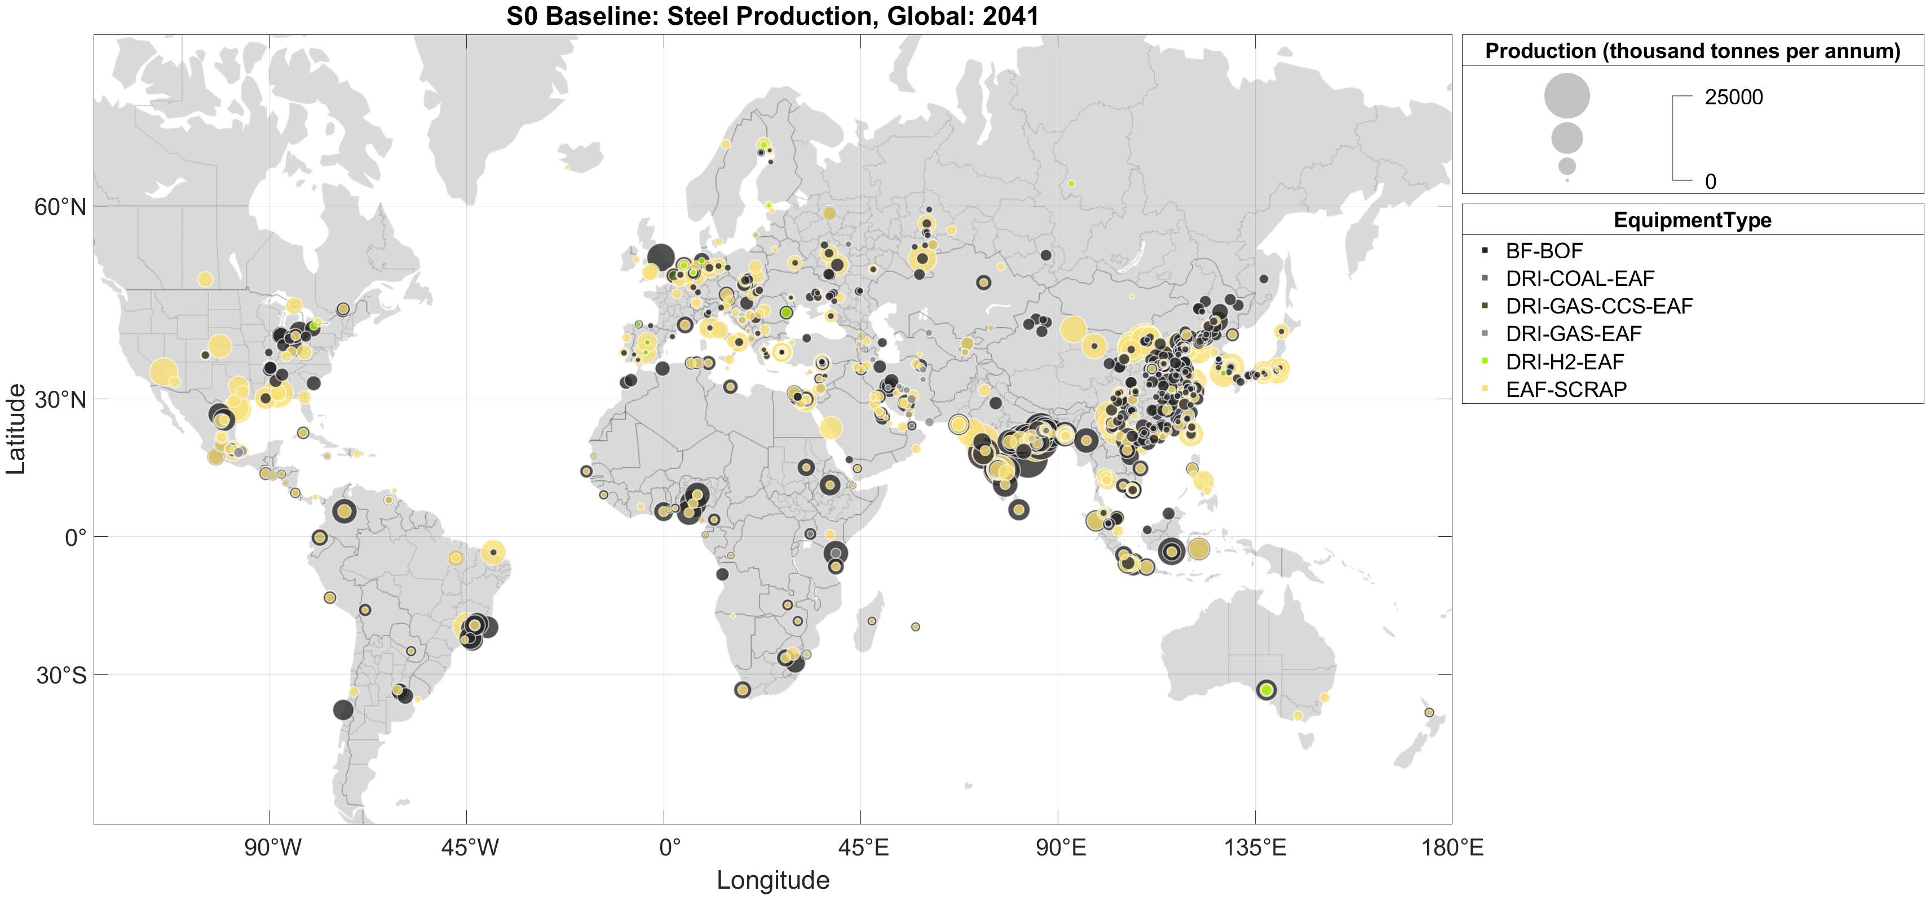
Task: Click the dark bubble in central Chile
Action: coord(343,709)
